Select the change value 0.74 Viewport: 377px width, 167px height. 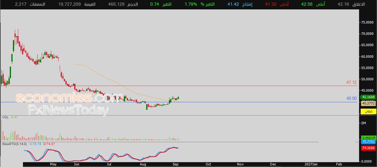click(x=155, y=4)
